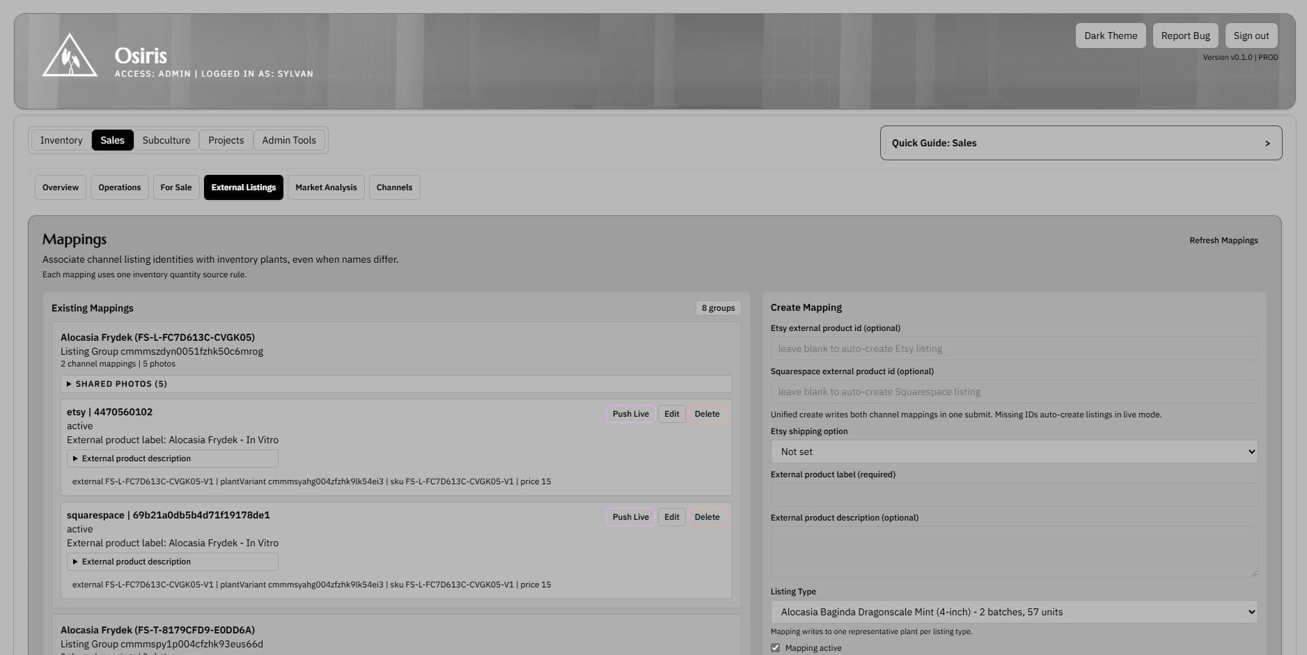Edit the squarespace channel mapping

(x=671, y=516)
